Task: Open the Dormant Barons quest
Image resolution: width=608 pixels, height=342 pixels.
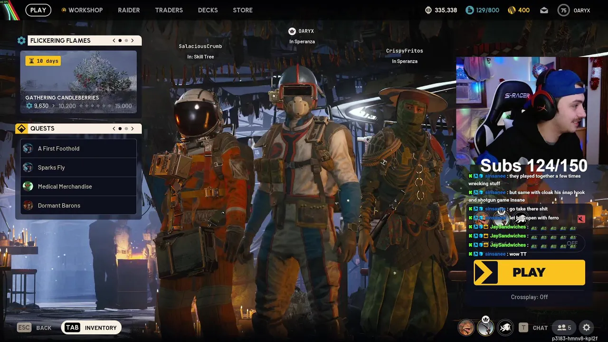Action: click(78, 205)
